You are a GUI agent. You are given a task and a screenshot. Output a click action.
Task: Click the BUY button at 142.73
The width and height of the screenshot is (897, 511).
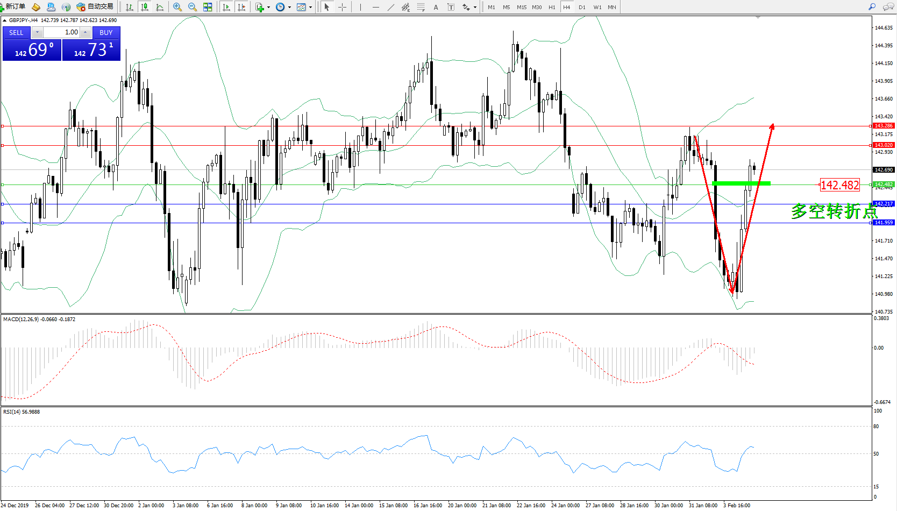[x=91, y=49]
